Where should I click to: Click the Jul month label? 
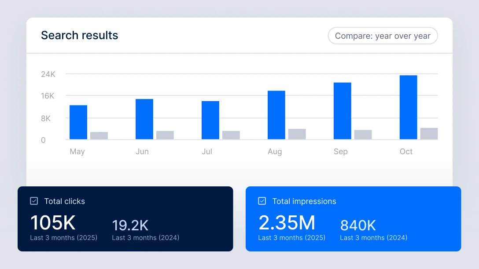coord(207,152)
